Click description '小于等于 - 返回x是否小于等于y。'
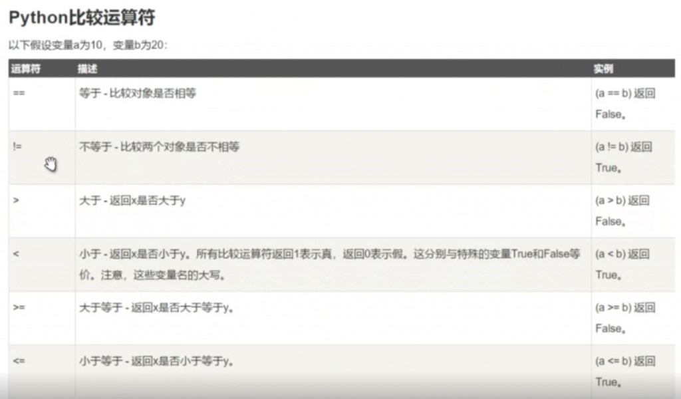The width and height of the screenshot is (681, 399). click(x=156, y=361)
